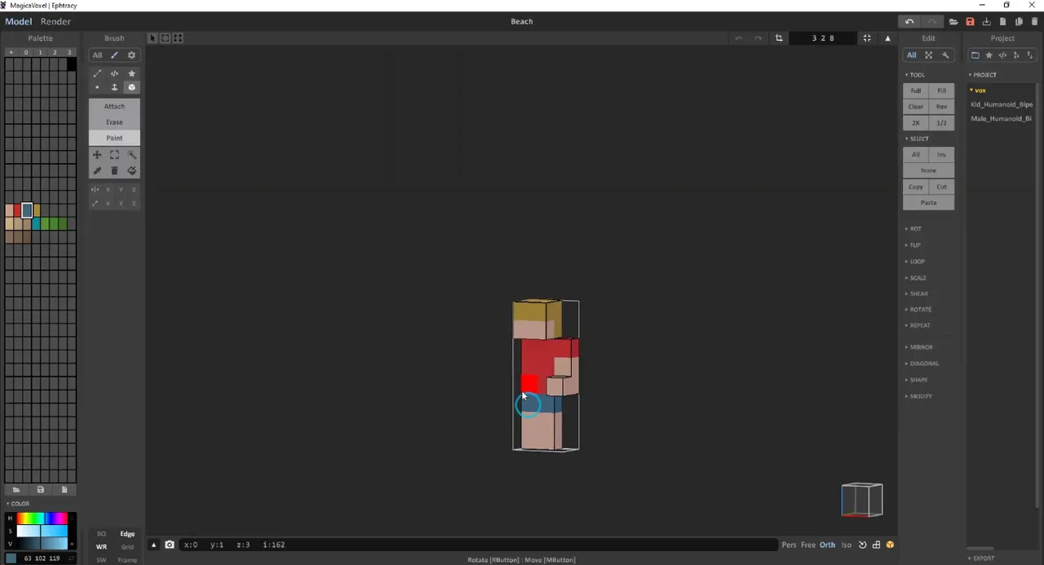Collapse the TOOL section
Viewport: 1044px width, 565px height.
915,75
